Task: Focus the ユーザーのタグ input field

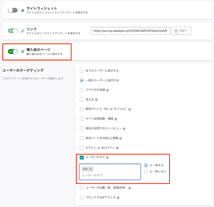Action: coord(110,175)
